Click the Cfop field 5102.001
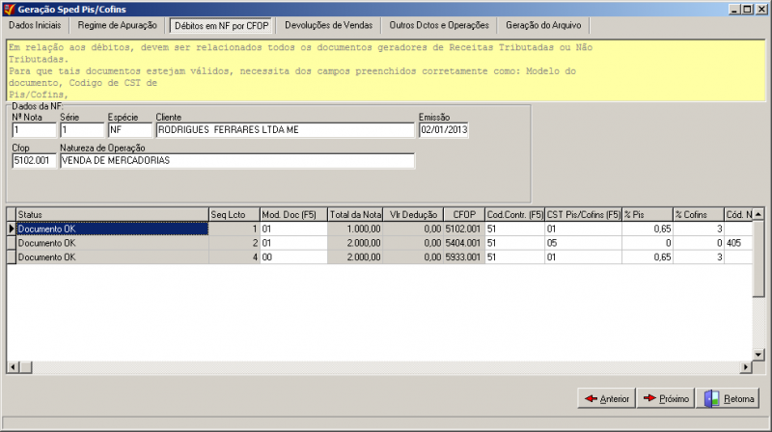772x432 pixels. coord(34,160)
